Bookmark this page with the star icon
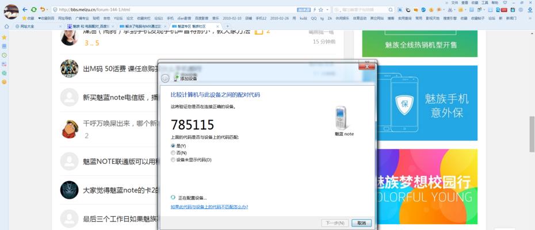Screen dimensions: 535x230 [x=321, y=10]
